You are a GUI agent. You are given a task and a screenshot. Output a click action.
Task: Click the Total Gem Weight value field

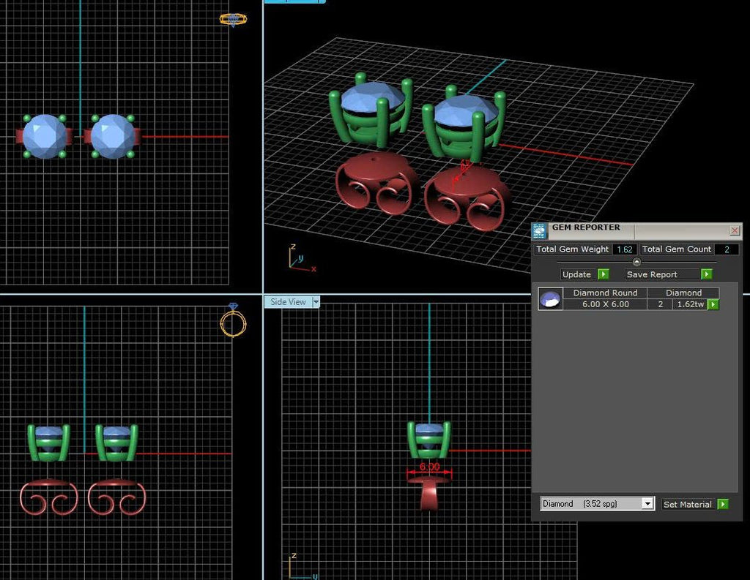tap(624, 249)
